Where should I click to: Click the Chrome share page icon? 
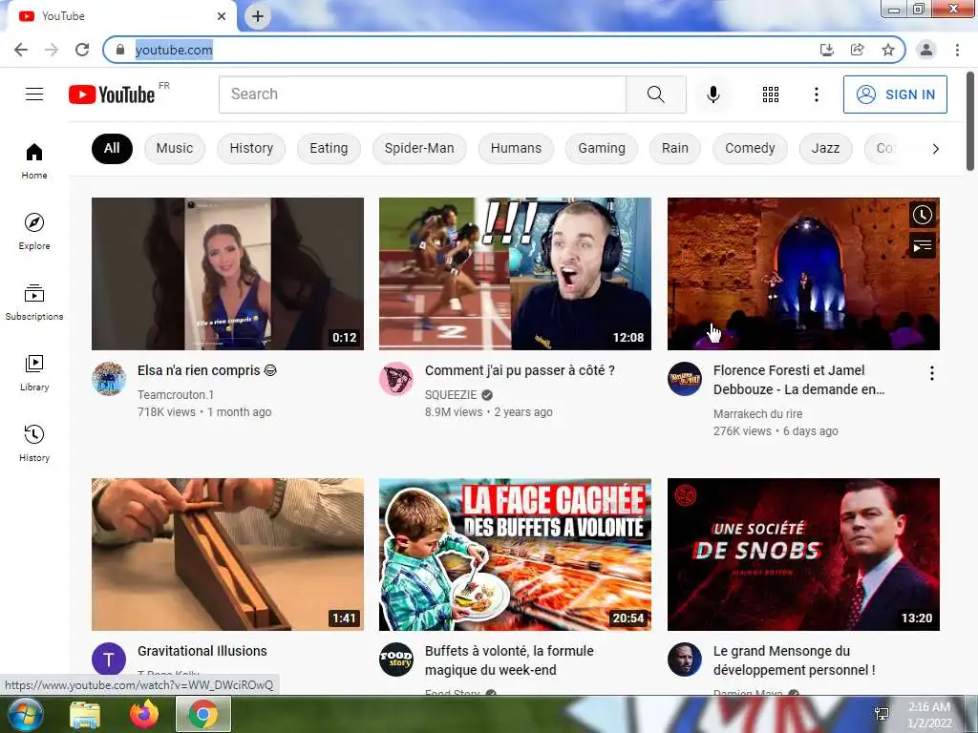[858, 50]
